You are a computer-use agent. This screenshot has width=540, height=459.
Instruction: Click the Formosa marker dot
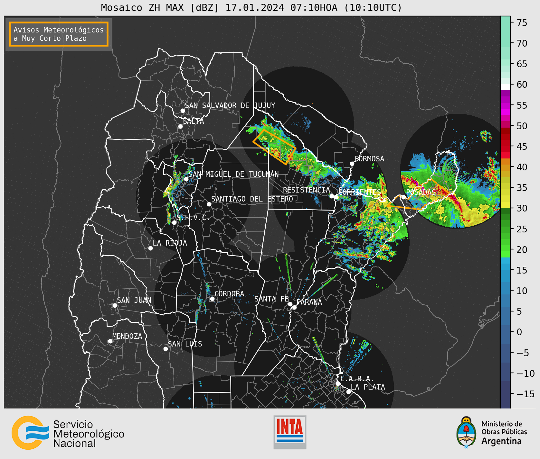[x=352, y=164]
